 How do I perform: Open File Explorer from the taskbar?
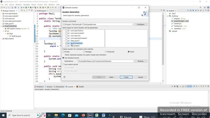pos(56,115)
